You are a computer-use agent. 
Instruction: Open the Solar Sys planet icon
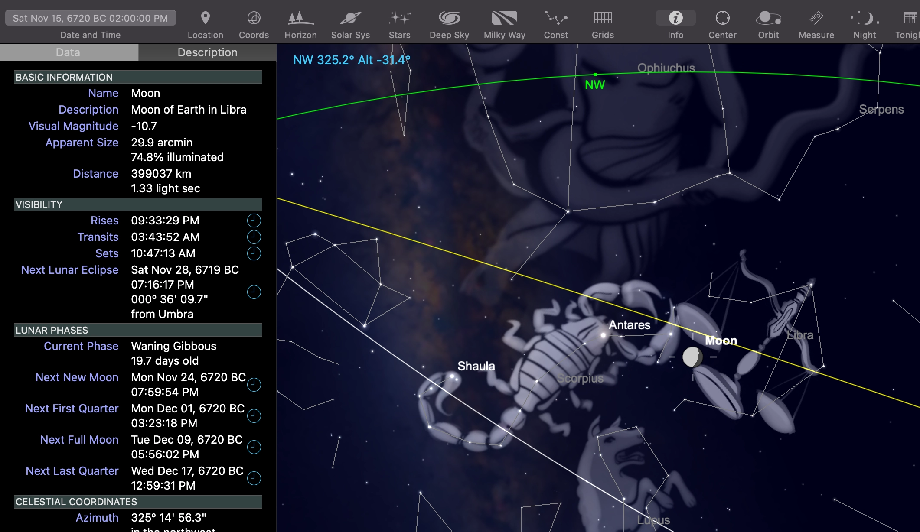click(x=350, y=18)
